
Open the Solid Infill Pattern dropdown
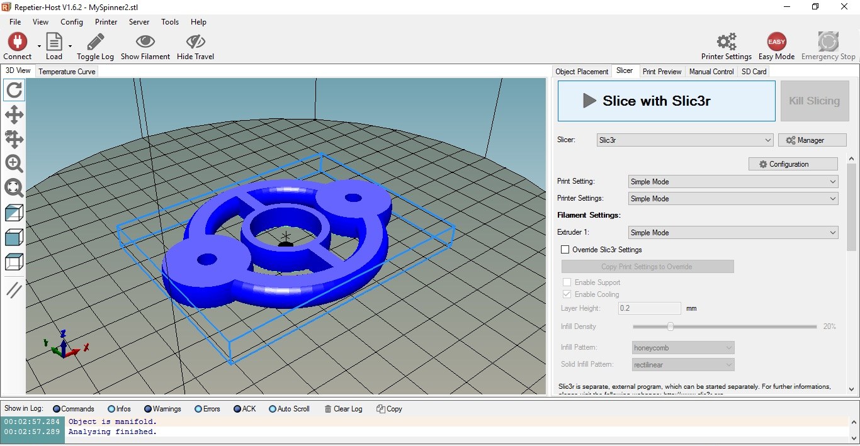pyautogui.click(x=683, y=365)
